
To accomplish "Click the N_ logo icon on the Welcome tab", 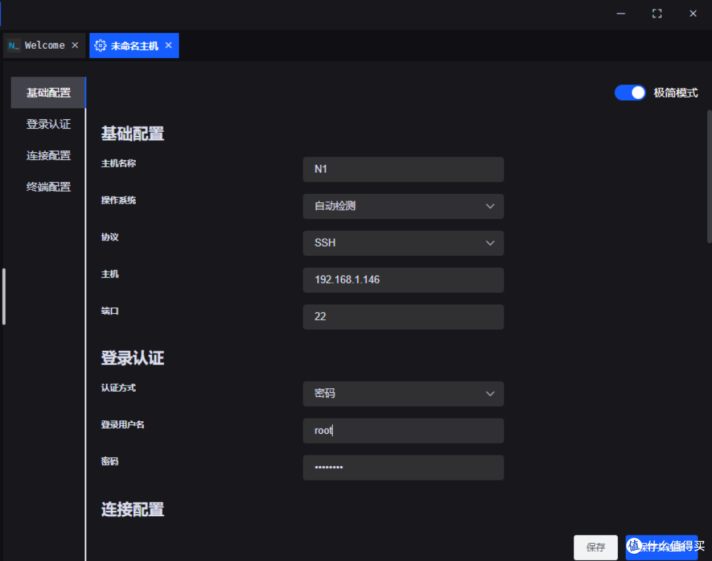I will pyautogui.click(x=14, y=45).
